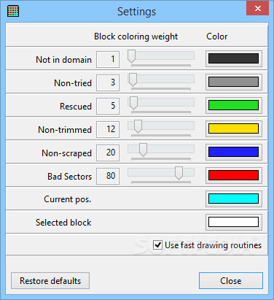Click the Non-tried weight input field
This screenshot has height=300, width=274.
108,82
